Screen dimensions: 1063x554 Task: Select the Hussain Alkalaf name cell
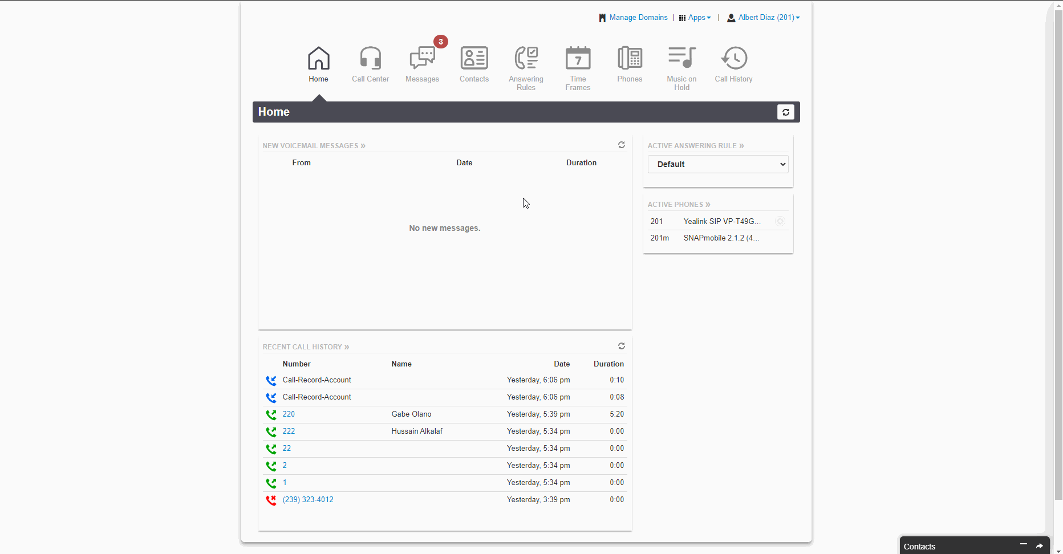tap(417, 431)
